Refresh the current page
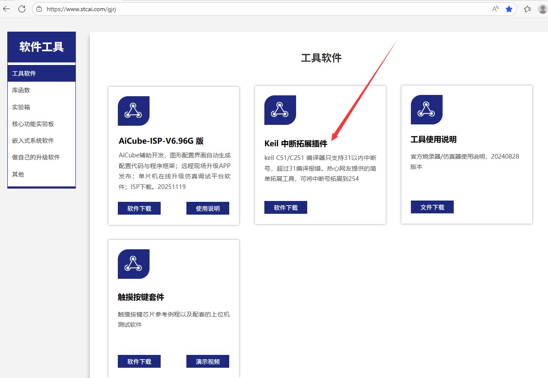Screen dimensions: 548x378 click(x=21, y=9)
